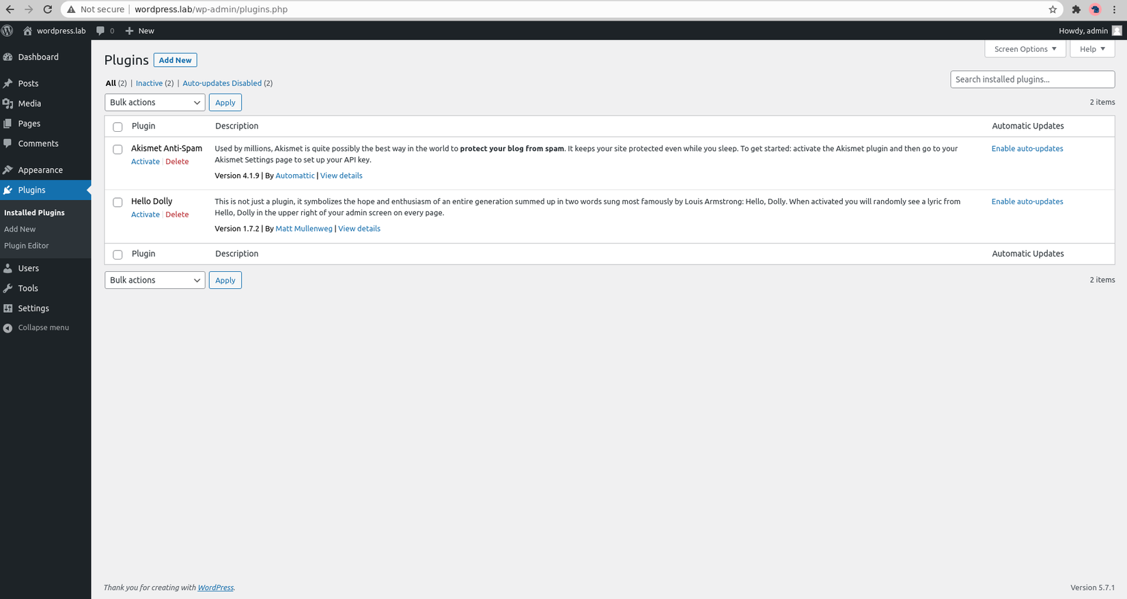Open the Automattic author link
Image resolution: width=1127 pixels, height=599 pixels.
(x=295, y=176)
